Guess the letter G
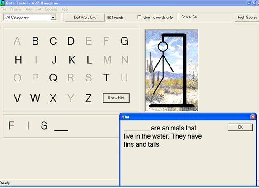Screen dimensions: 259x188 pos(124,41)
